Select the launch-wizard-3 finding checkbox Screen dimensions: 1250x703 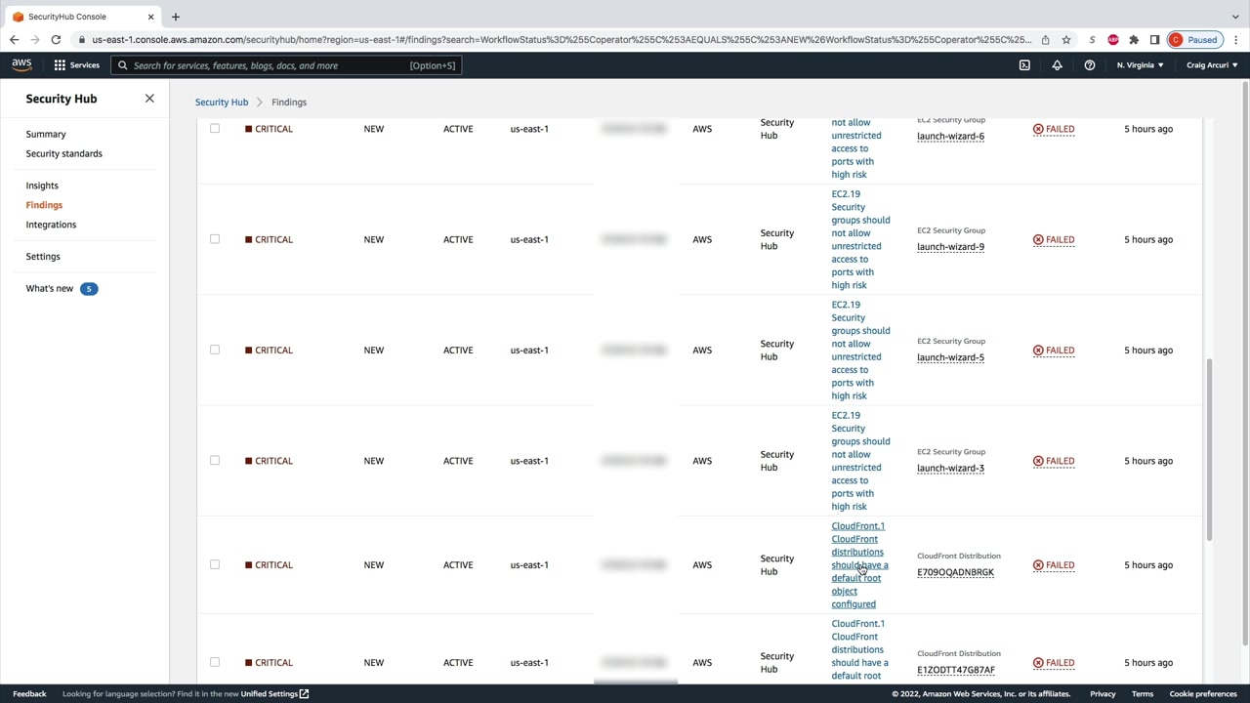coord(215,461)
